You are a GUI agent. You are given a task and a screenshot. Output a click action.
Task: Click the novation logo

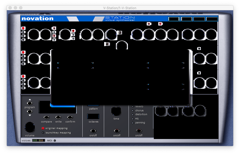point(38,19)
